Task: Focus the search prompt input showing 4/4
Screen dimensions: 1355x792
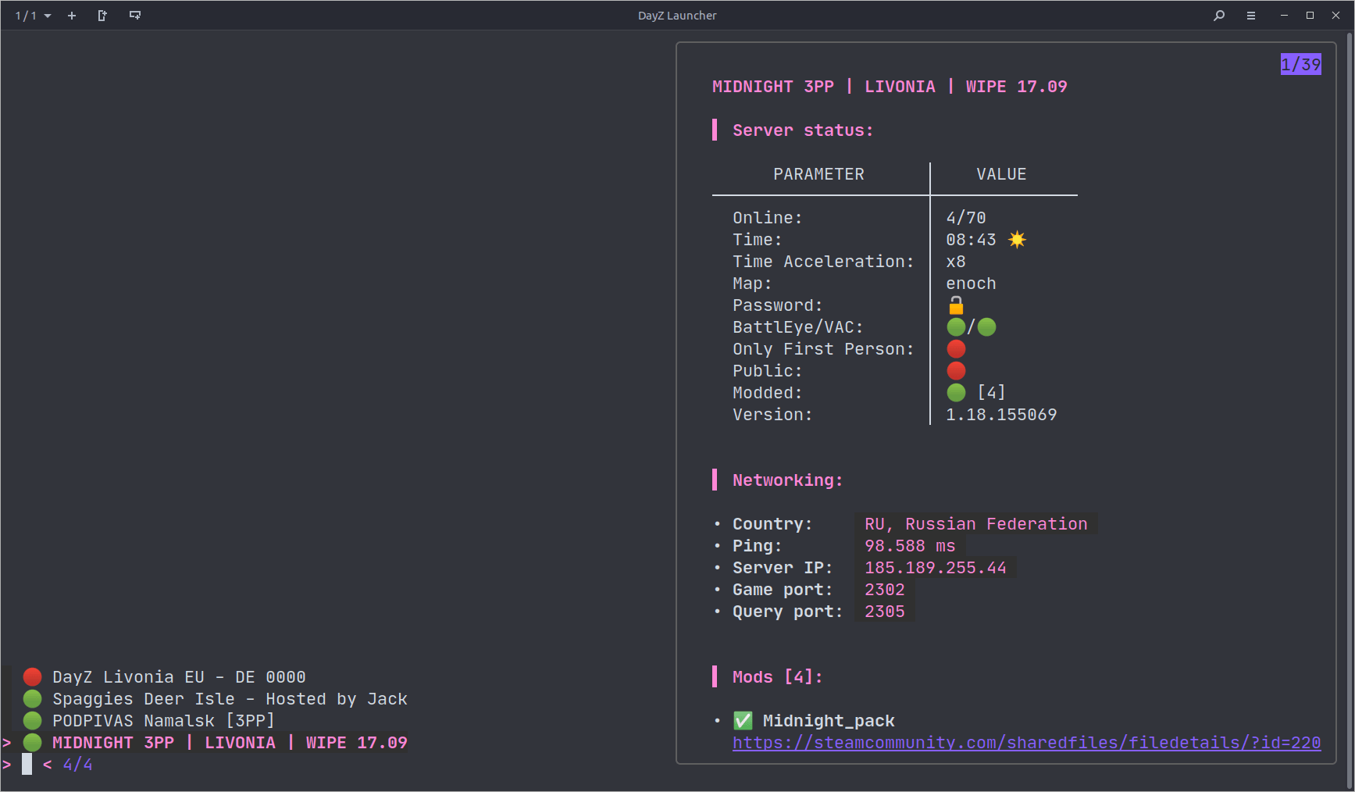Action: (27, 765)
